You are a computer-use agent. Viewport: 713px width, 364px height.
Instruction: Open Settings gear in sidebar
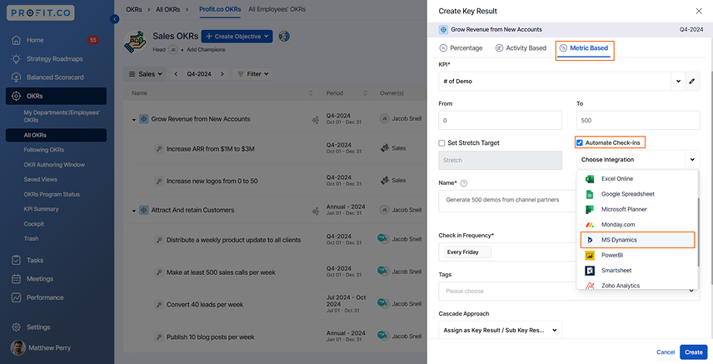(16, 327)
